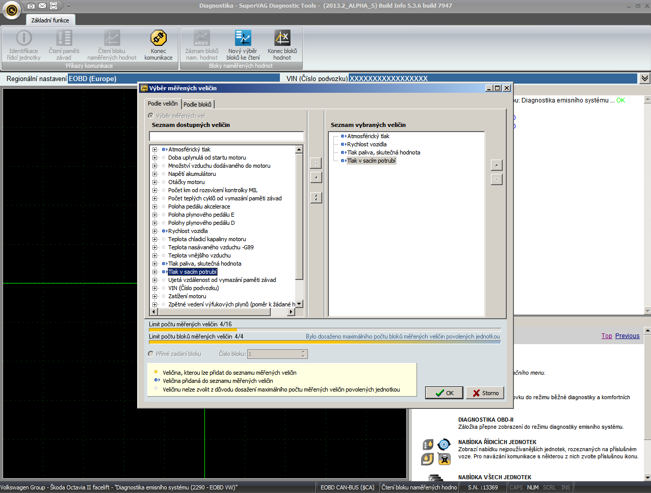Follow the Previous link in help panel
This screenshot has height=493, width=651.
coord(627,336)
